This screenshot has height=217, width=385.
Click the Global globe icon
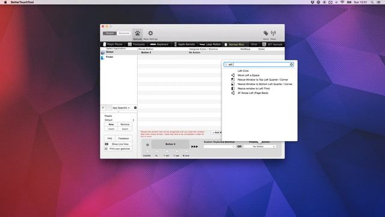tap(103, 52)
